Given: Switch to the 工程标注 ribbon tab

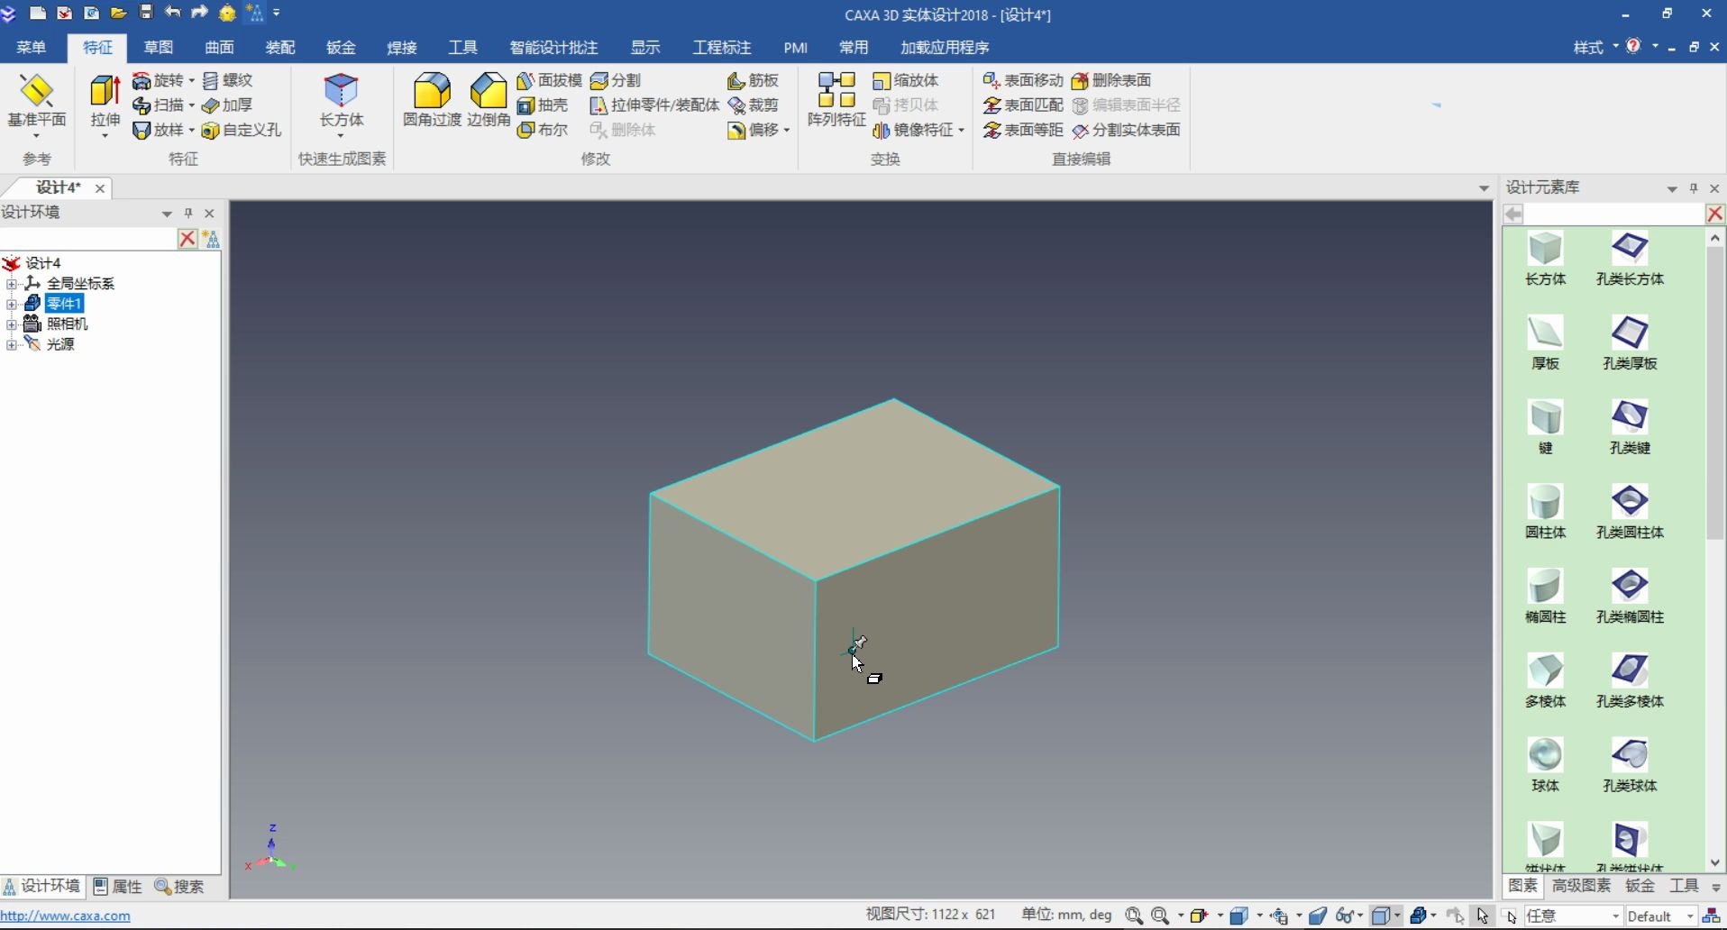Looking at the screenshot, I should pyautogui.click(x=722, y=47).
